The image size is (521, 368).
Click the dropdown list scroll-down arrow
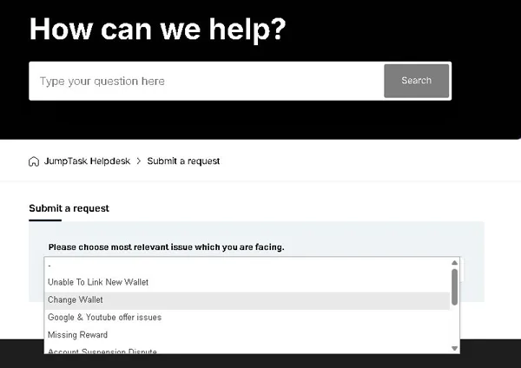[x=454, y=348]
